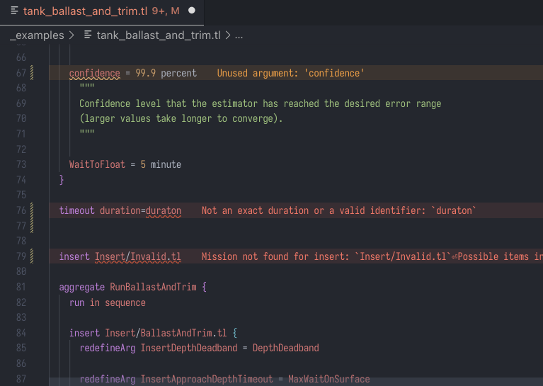Click the unsaved-changes dot on the editor tab
The width and height of the screenshot is (543, 386).
pyautogui.click(x=191, y=11)
